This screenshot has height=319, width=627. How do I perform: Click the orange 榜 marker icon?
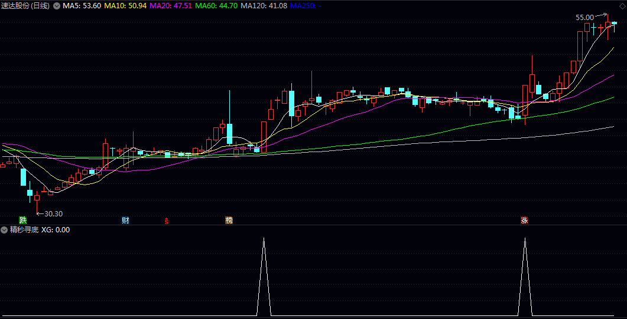pos(229,220)
